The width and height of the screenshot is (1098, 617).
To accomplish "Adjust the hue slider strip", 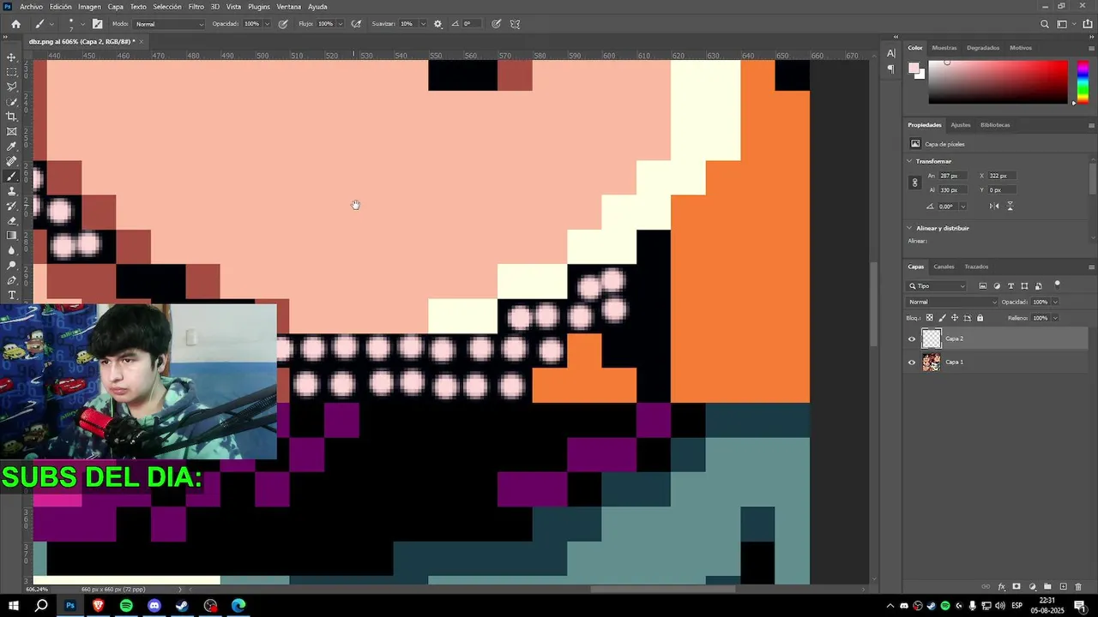I will point(1083,82).
